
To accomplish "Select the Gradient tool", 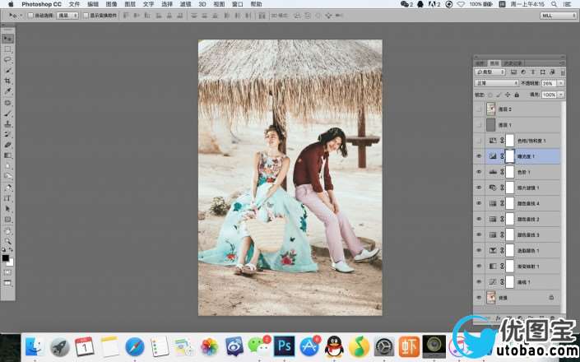I will tap(7, 155).
